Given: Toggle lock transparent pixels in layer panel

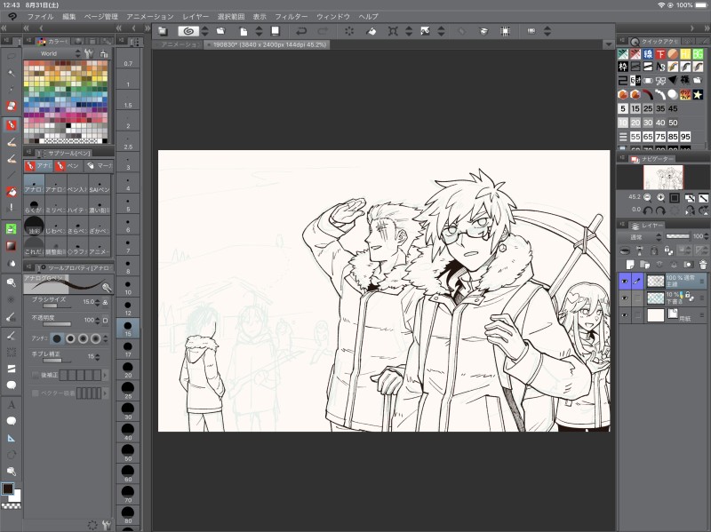Looking at the screenshot, I should [x=668, y=250].
